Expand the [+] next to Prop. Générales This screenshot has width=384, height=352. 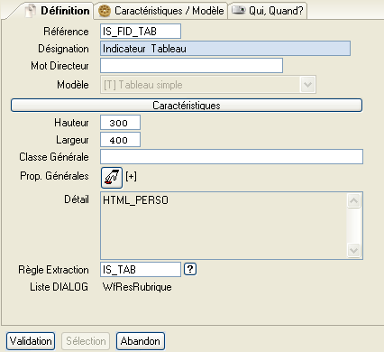(132, 176)
